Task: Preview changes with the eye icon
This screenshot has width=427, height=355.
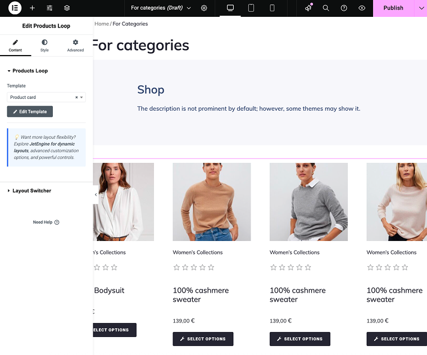Action: point(362,8)
